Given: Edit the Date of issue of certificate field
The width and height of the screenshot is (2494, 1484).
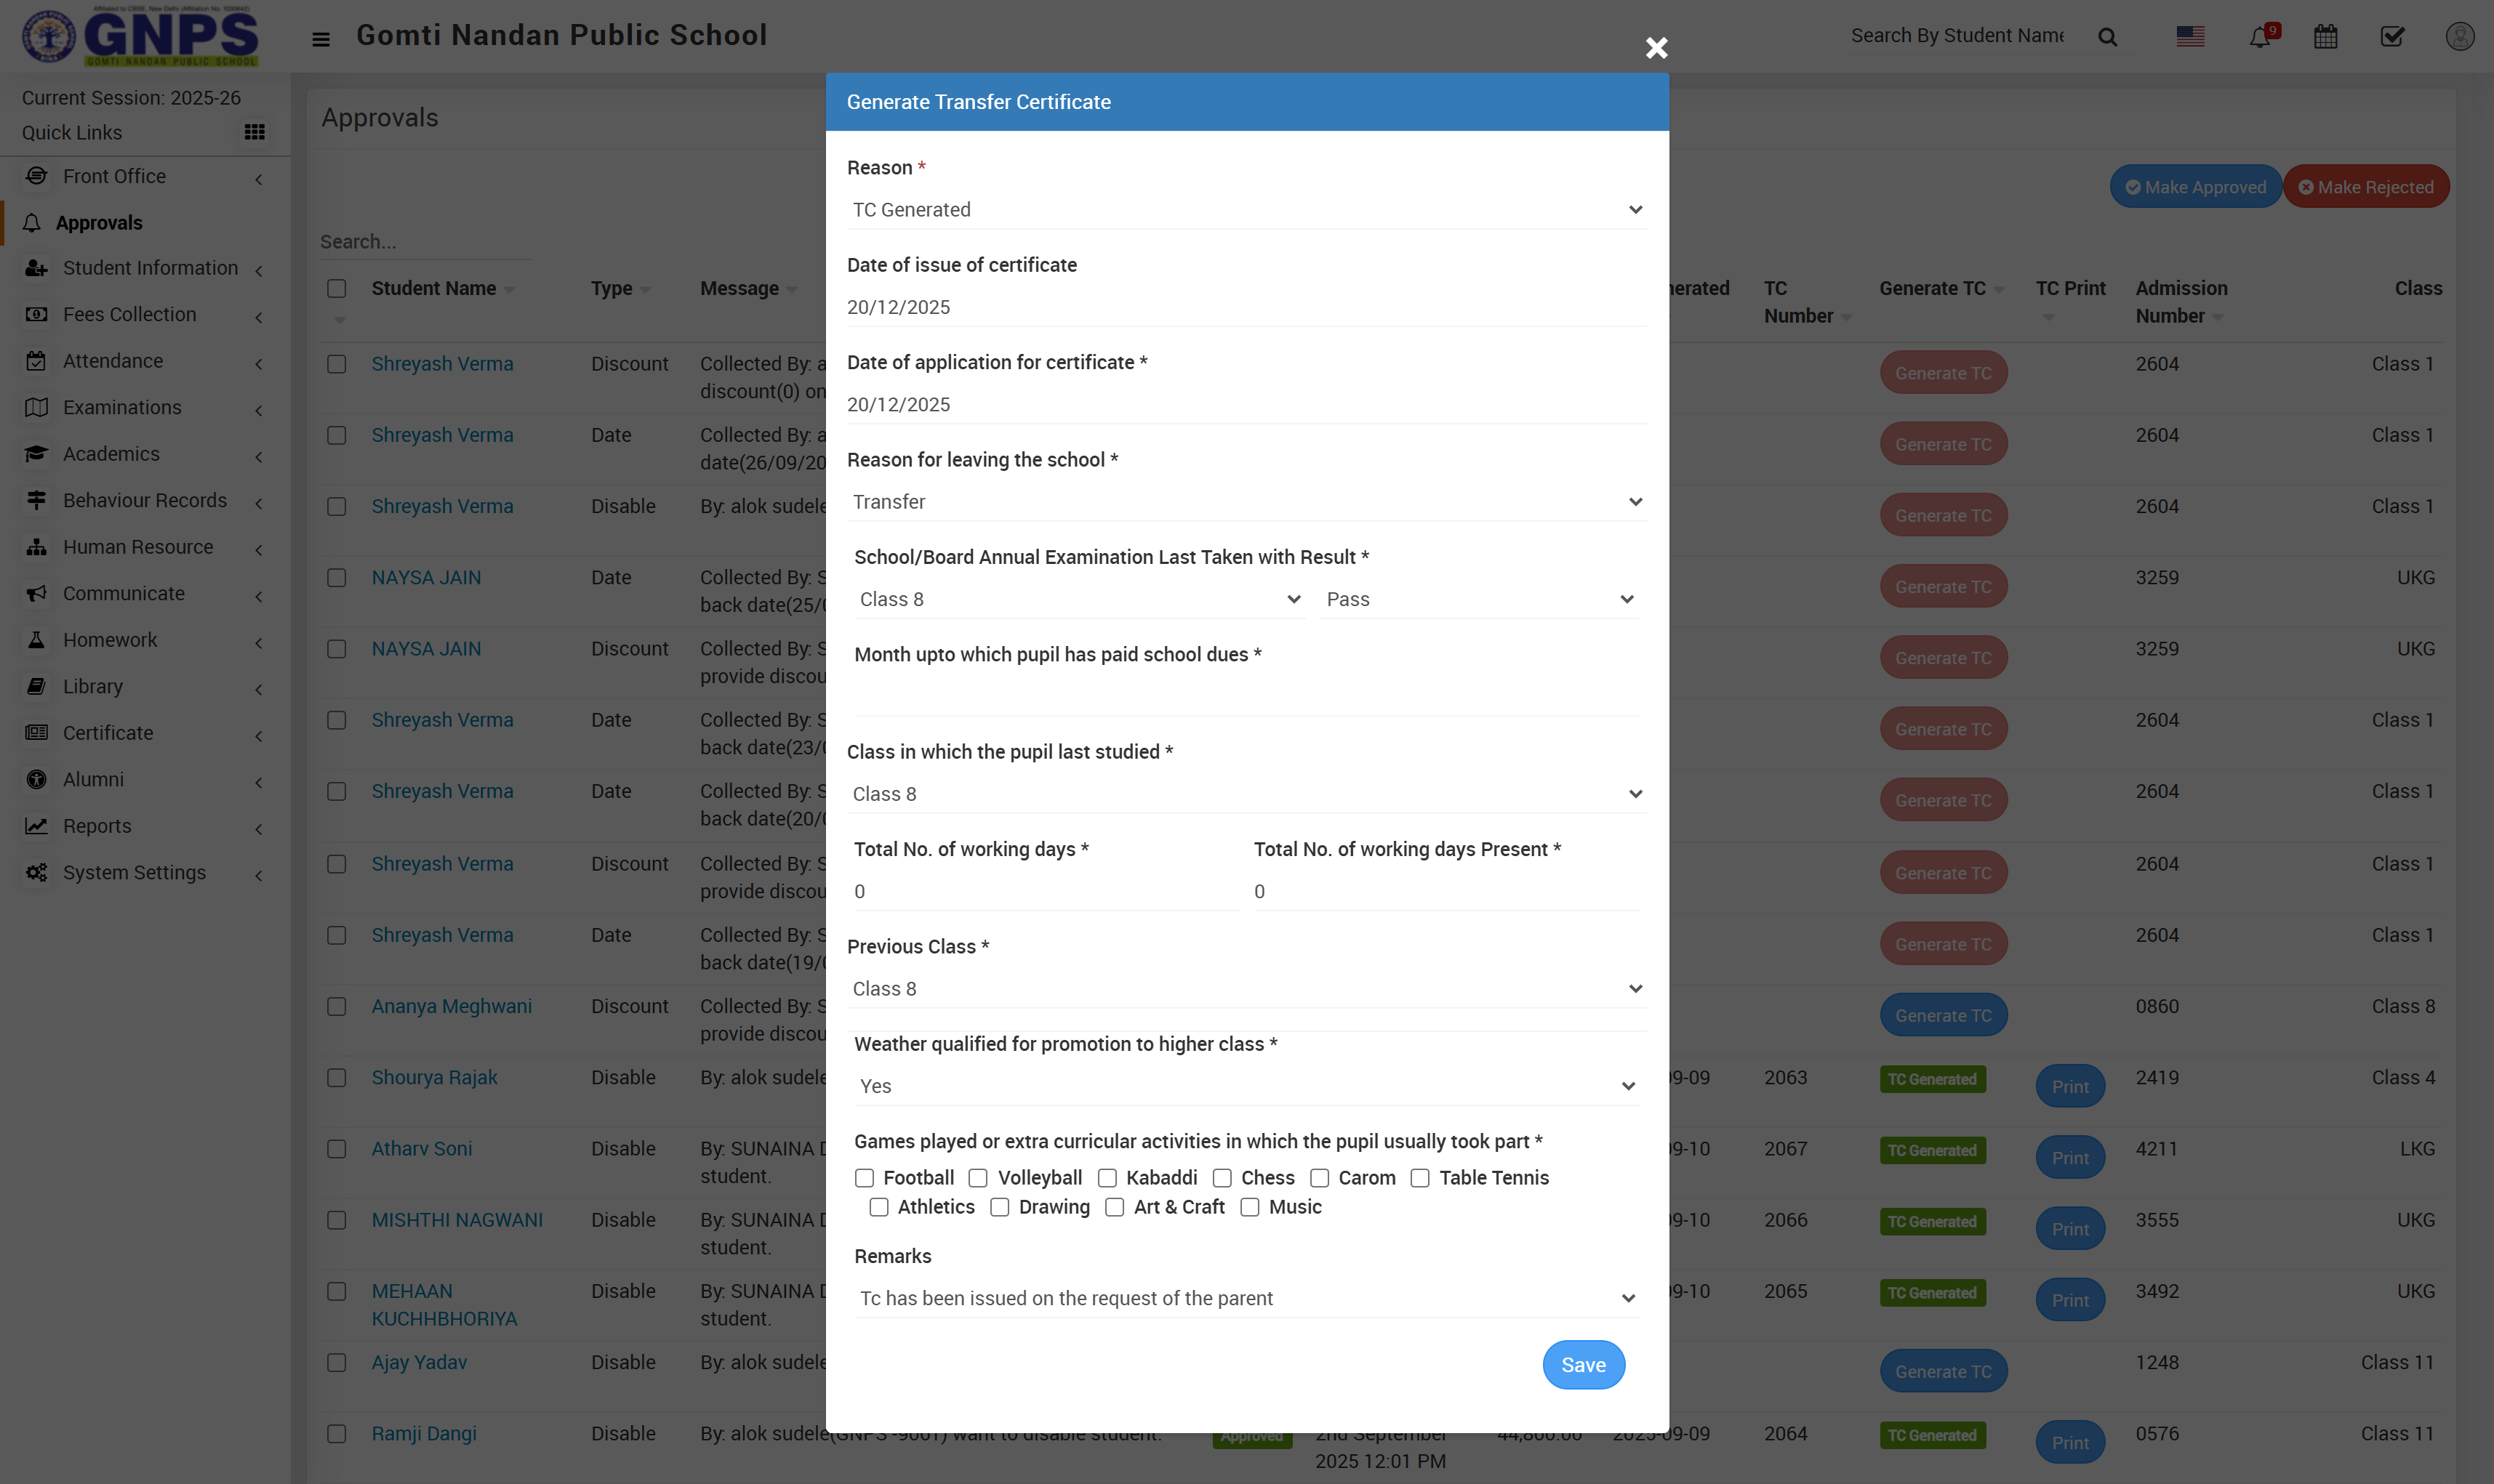Looking at the screenshot, I should pos(1246,307).
